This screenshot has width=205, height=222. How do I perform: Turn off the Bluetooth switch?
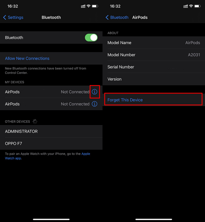(x=91, y=38)
